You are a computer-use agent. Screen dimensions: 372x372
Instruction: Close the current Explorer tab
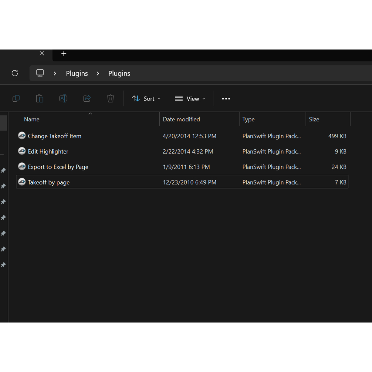pos(42,54)
